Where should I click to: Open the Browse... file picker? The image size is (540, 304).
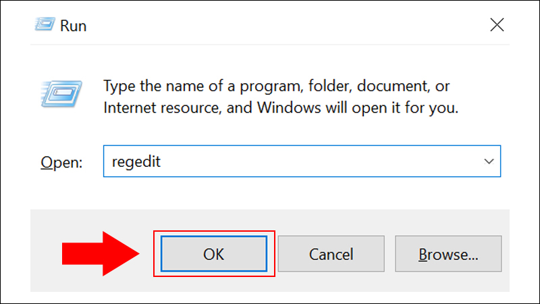(448, 254)
